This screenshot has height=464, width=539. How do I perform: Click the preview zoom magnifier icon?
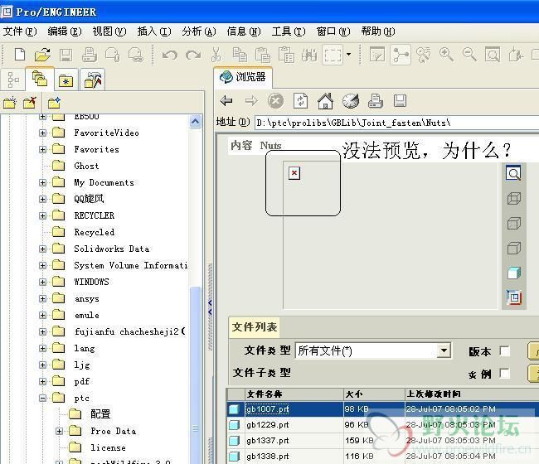[x=513, y=173]
